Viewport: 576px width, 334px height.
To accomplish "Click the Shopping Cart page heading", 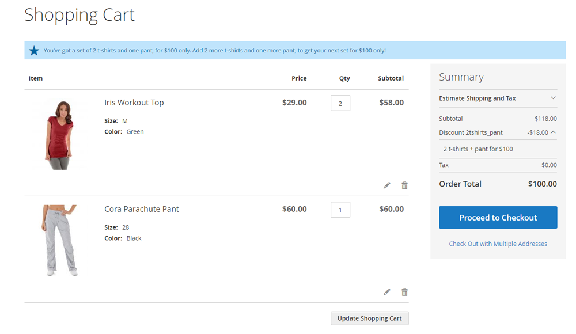I will 79,15.
